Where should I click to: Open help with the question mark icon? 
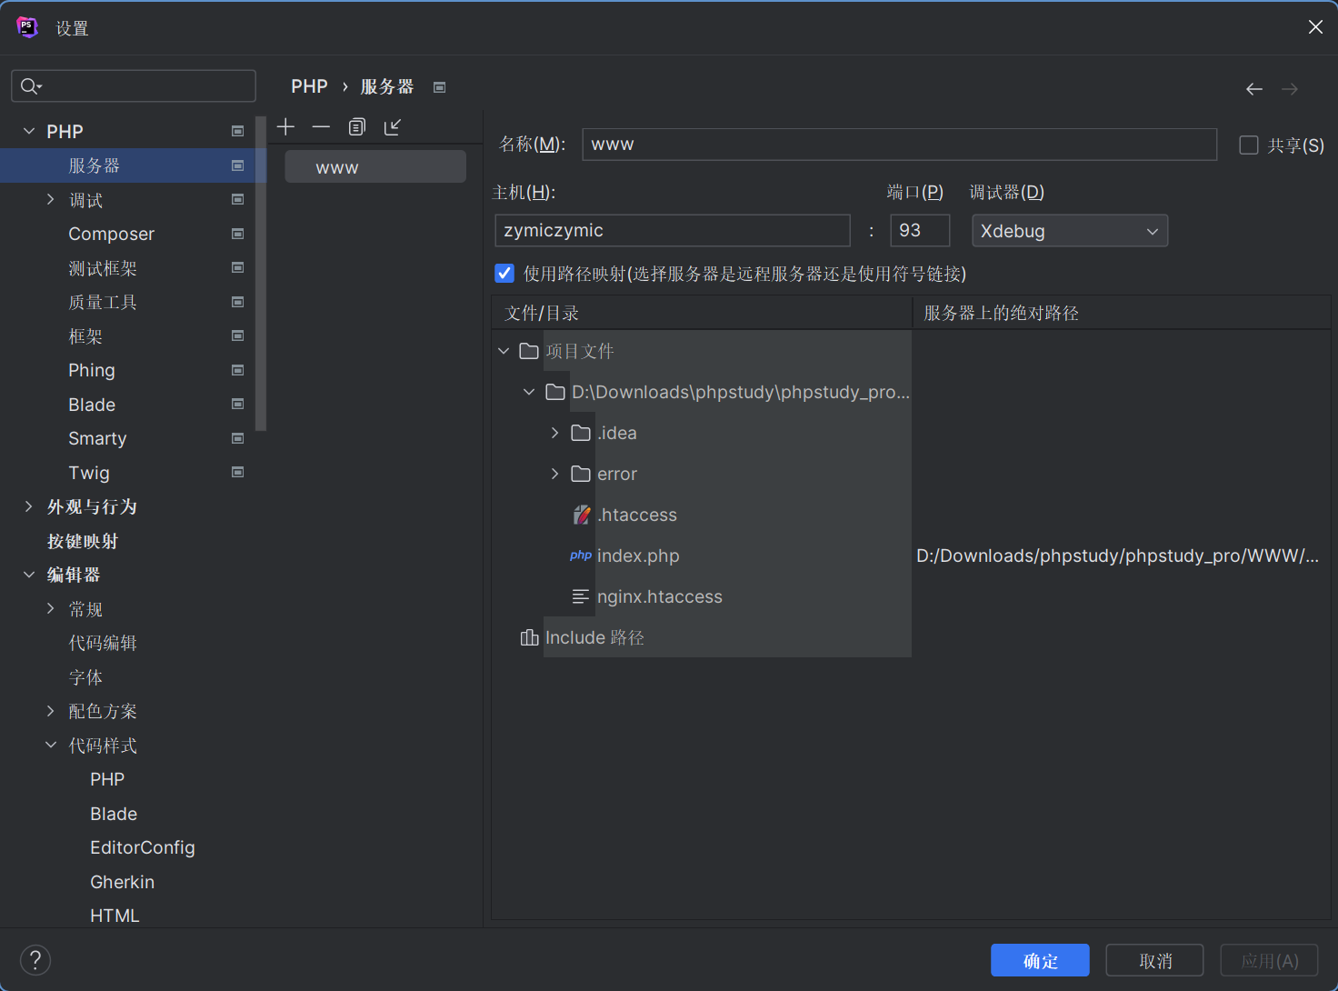coord(35,960)
